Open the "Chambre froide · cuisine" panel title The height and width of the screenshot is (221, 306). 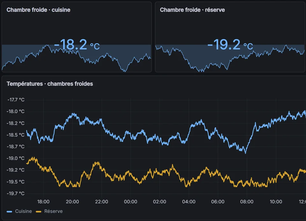(39, 10)
